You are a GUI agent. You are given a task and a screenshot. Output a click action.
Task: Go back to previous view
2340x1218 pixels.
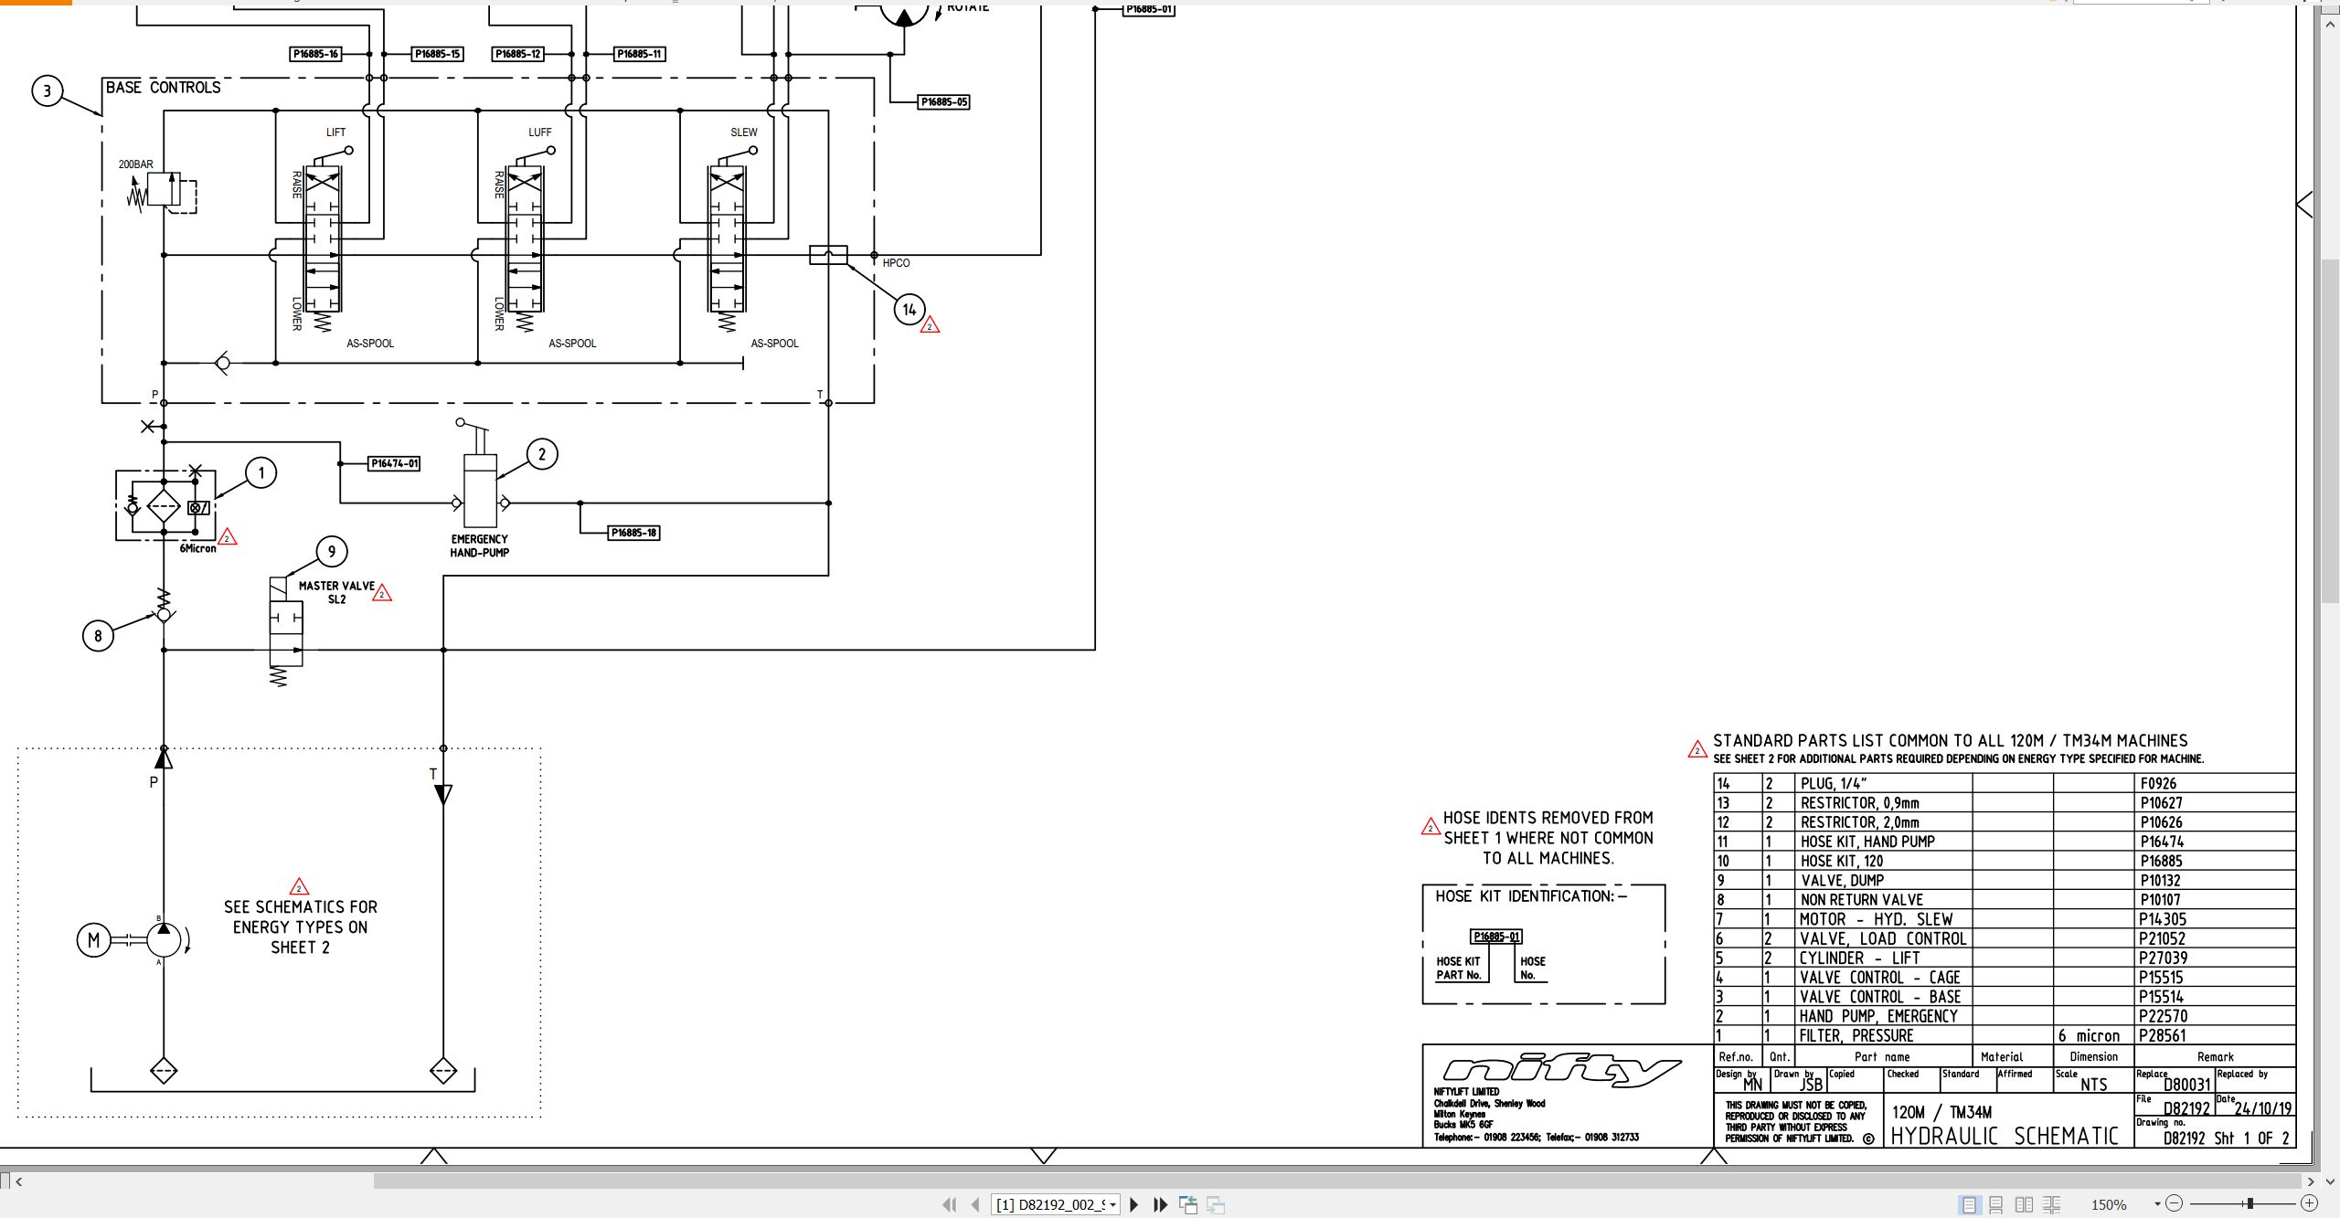point(1188,1204)
